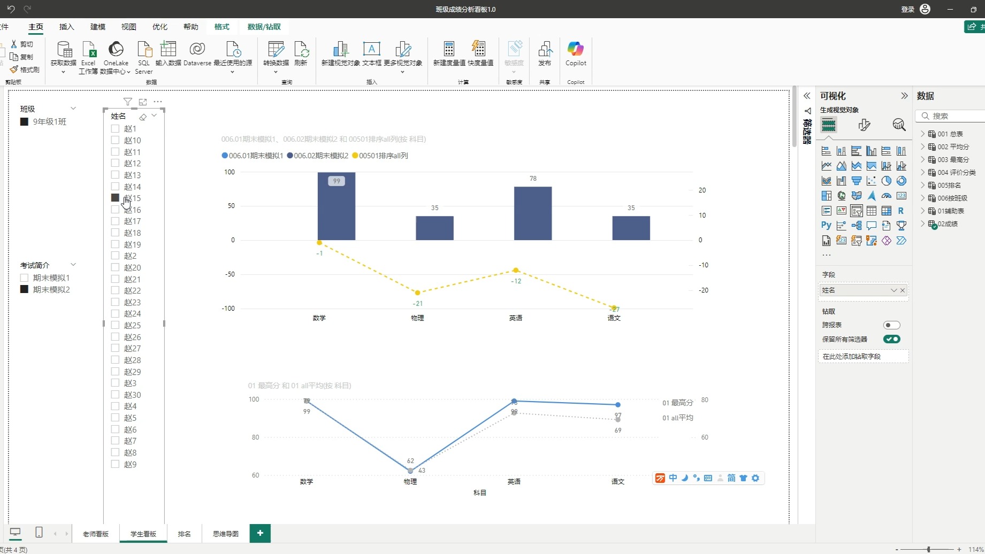Select the R script visual icon

901,211
